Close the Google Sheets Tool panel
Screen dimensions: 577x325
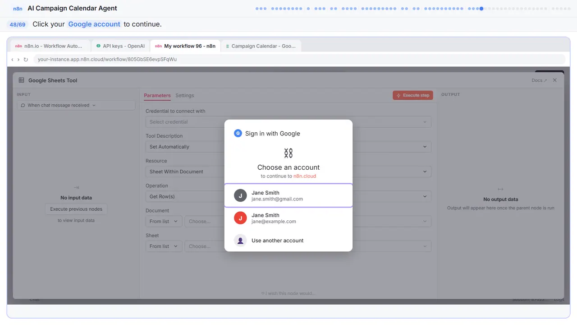pos(555,80)
